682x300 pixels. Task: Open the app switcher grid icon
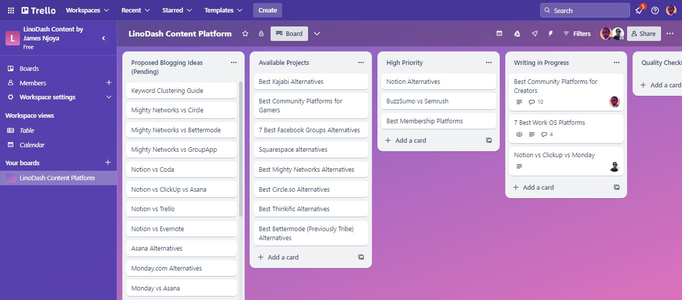pos(10,10)
